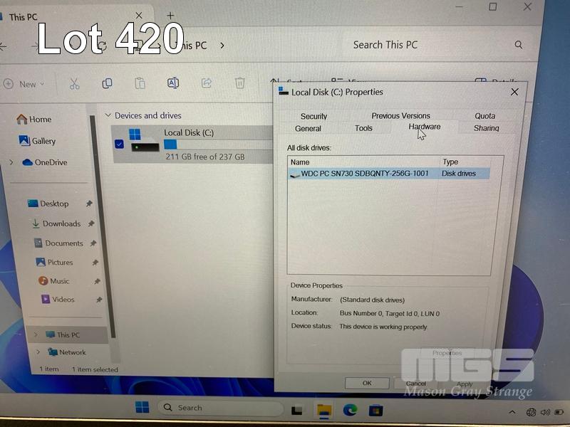Expand the OneDrive tree node
Image resolution: width=570 pixels, height=427 pixels.
tap(11, 163)
